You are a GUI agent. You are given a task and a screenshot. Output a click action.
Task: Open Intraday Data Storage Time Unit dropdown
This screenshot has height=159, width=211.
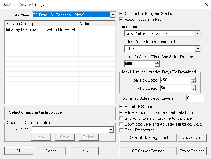click(198, 49)
